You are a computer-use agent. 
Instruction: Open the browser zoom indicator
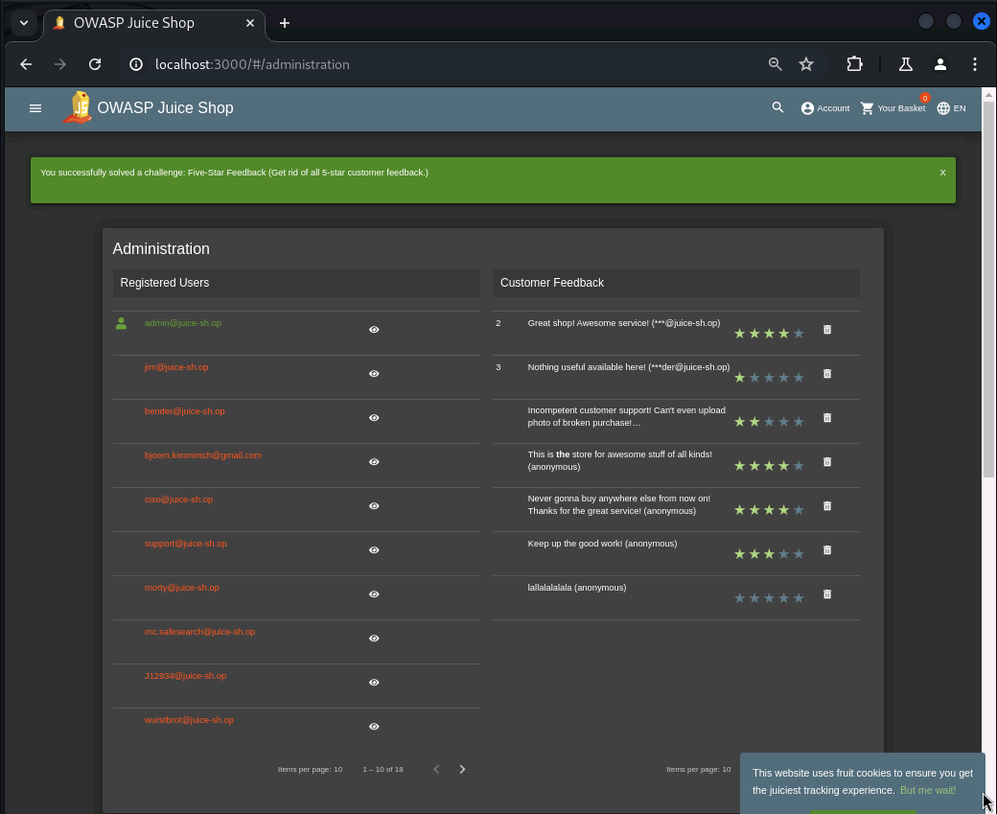pos(776,64)
